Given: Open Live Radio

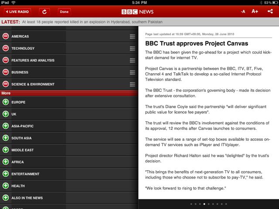Looking at the screenshot, I should click(x=17, y=12).
